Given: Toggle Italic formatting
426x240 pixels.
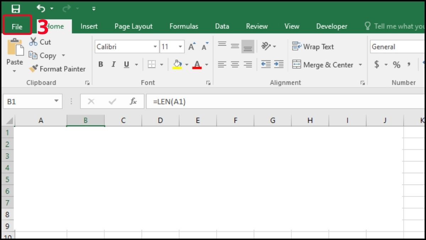Looking at the screenshot, I should pyautogui.click(x=114, y=64).
